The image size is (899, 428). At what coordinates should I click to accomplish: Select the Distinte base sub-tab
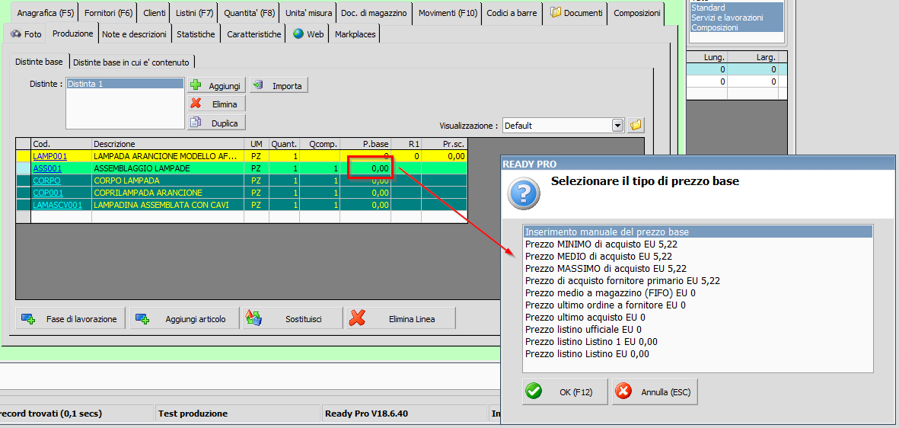[x=39, y=62]
